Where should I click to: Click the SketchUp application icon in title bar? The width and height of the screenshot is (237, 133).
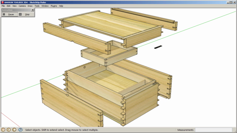[x=3, y=2]
